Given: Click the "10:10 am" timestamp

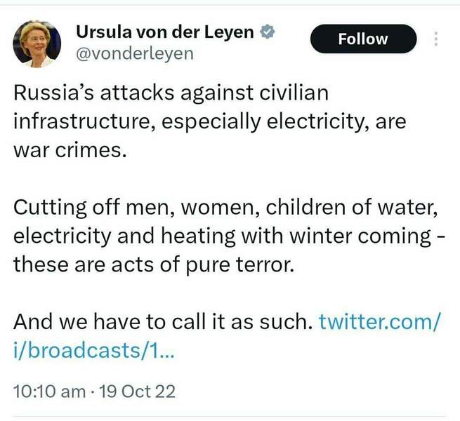Looking at the screenshot, I should pyautogui.click(x=48, y=391).
